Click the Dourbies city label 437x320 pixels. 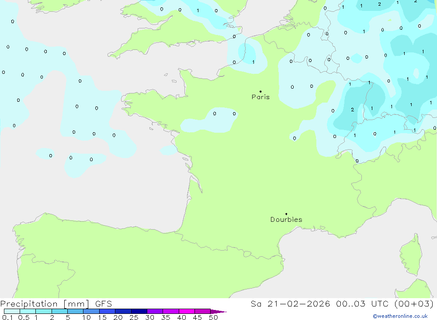[286, 220]
